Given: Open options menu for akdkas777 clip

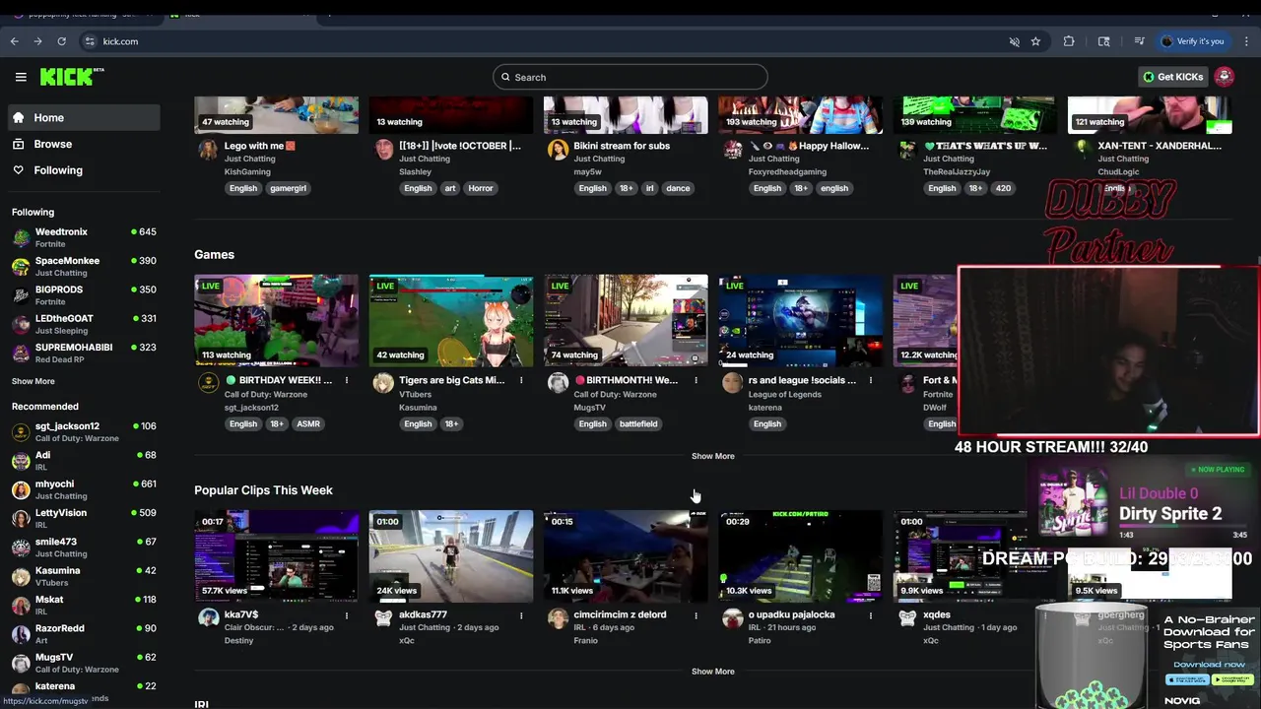Looking at the screenshot, I should click(521, 615).
